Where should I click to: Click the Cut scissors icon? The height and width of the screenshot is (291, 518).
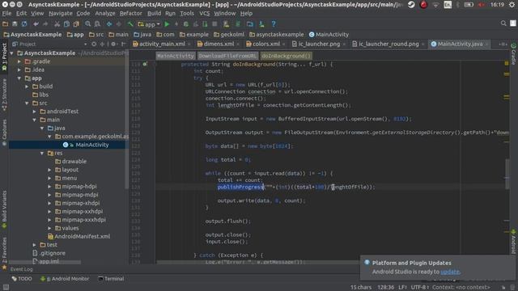point(57,24)
